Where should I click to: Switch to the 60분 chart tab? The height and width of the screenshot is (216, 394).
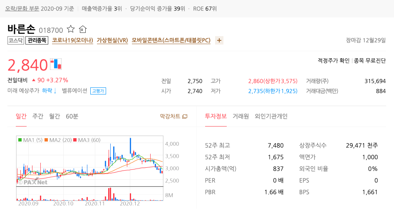pos(72,117)
